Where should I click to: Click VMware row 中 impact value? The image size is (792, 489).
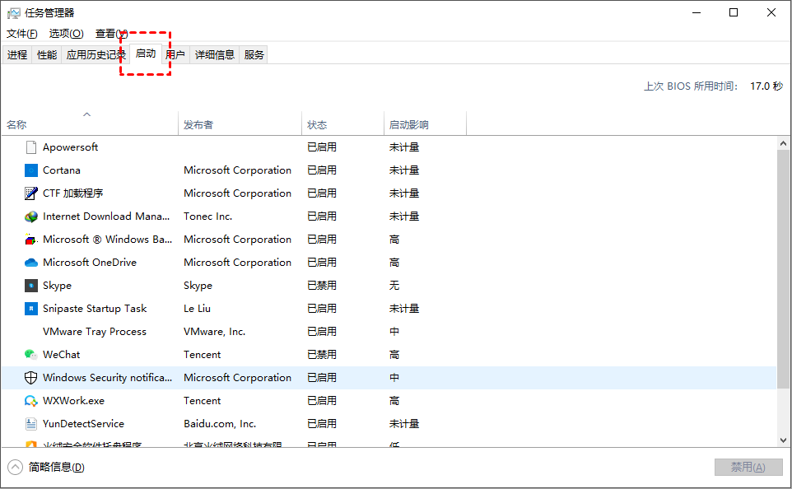[394, 332]
